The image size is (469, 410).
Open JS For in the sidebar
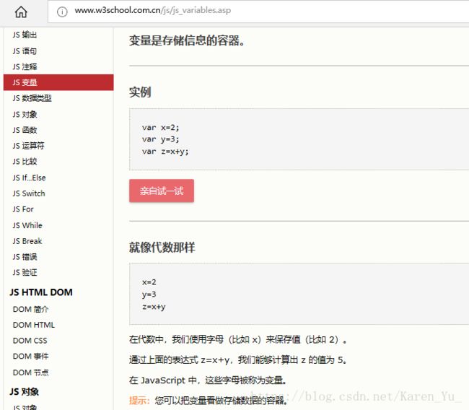click(23, 209)
